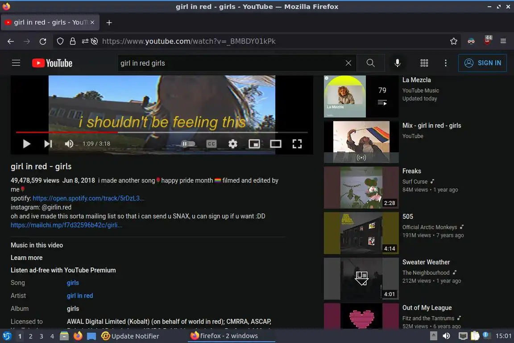Go back in Firefox
The width and height of the screenshot is (514, 343).
coord(11,42)
